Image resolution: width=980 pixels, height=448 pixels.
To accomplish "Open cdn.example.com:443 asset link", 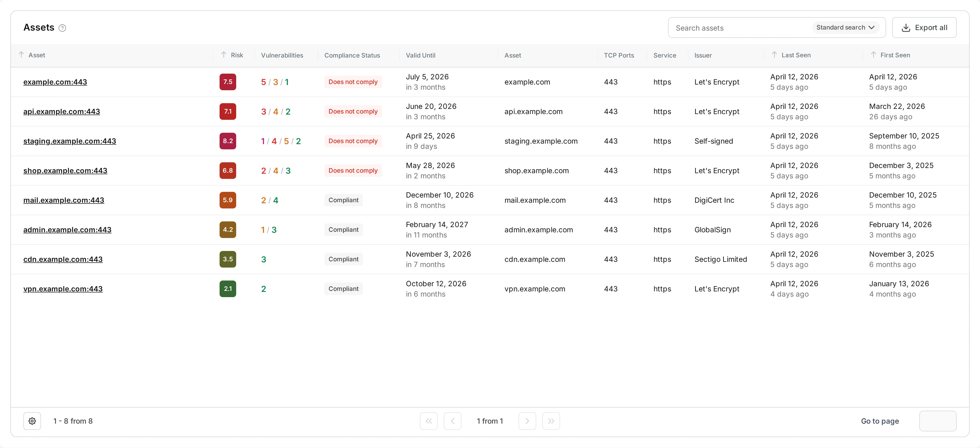I will [63, 260].
